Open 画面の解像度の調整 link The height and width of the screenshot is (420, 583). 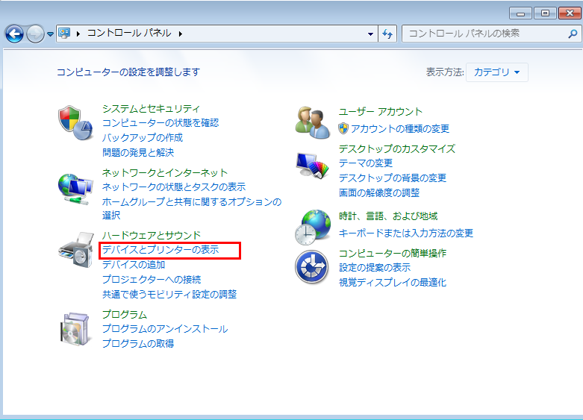[x=378, y=192]
